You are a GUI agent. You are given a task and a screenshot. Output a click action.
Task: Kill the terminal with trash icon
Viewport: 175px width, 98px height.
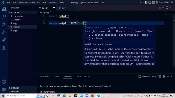[x=164, y=76]
